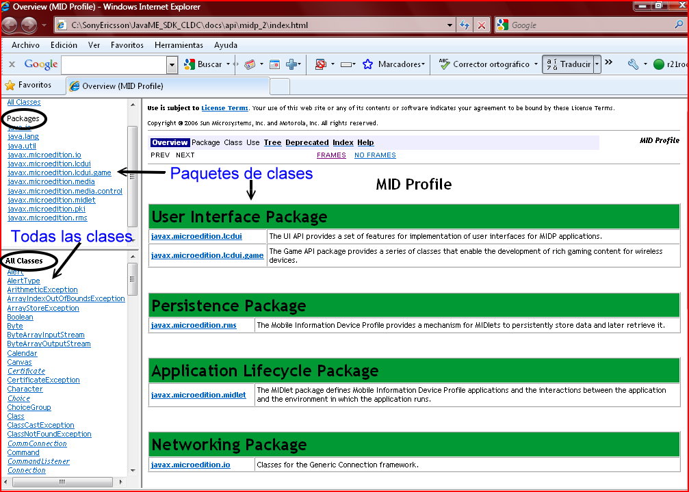Image resolution: width=689 pixels, height=492 pixels.
Task: Open the Ayuda menu
Action: [x=225, y=44]
